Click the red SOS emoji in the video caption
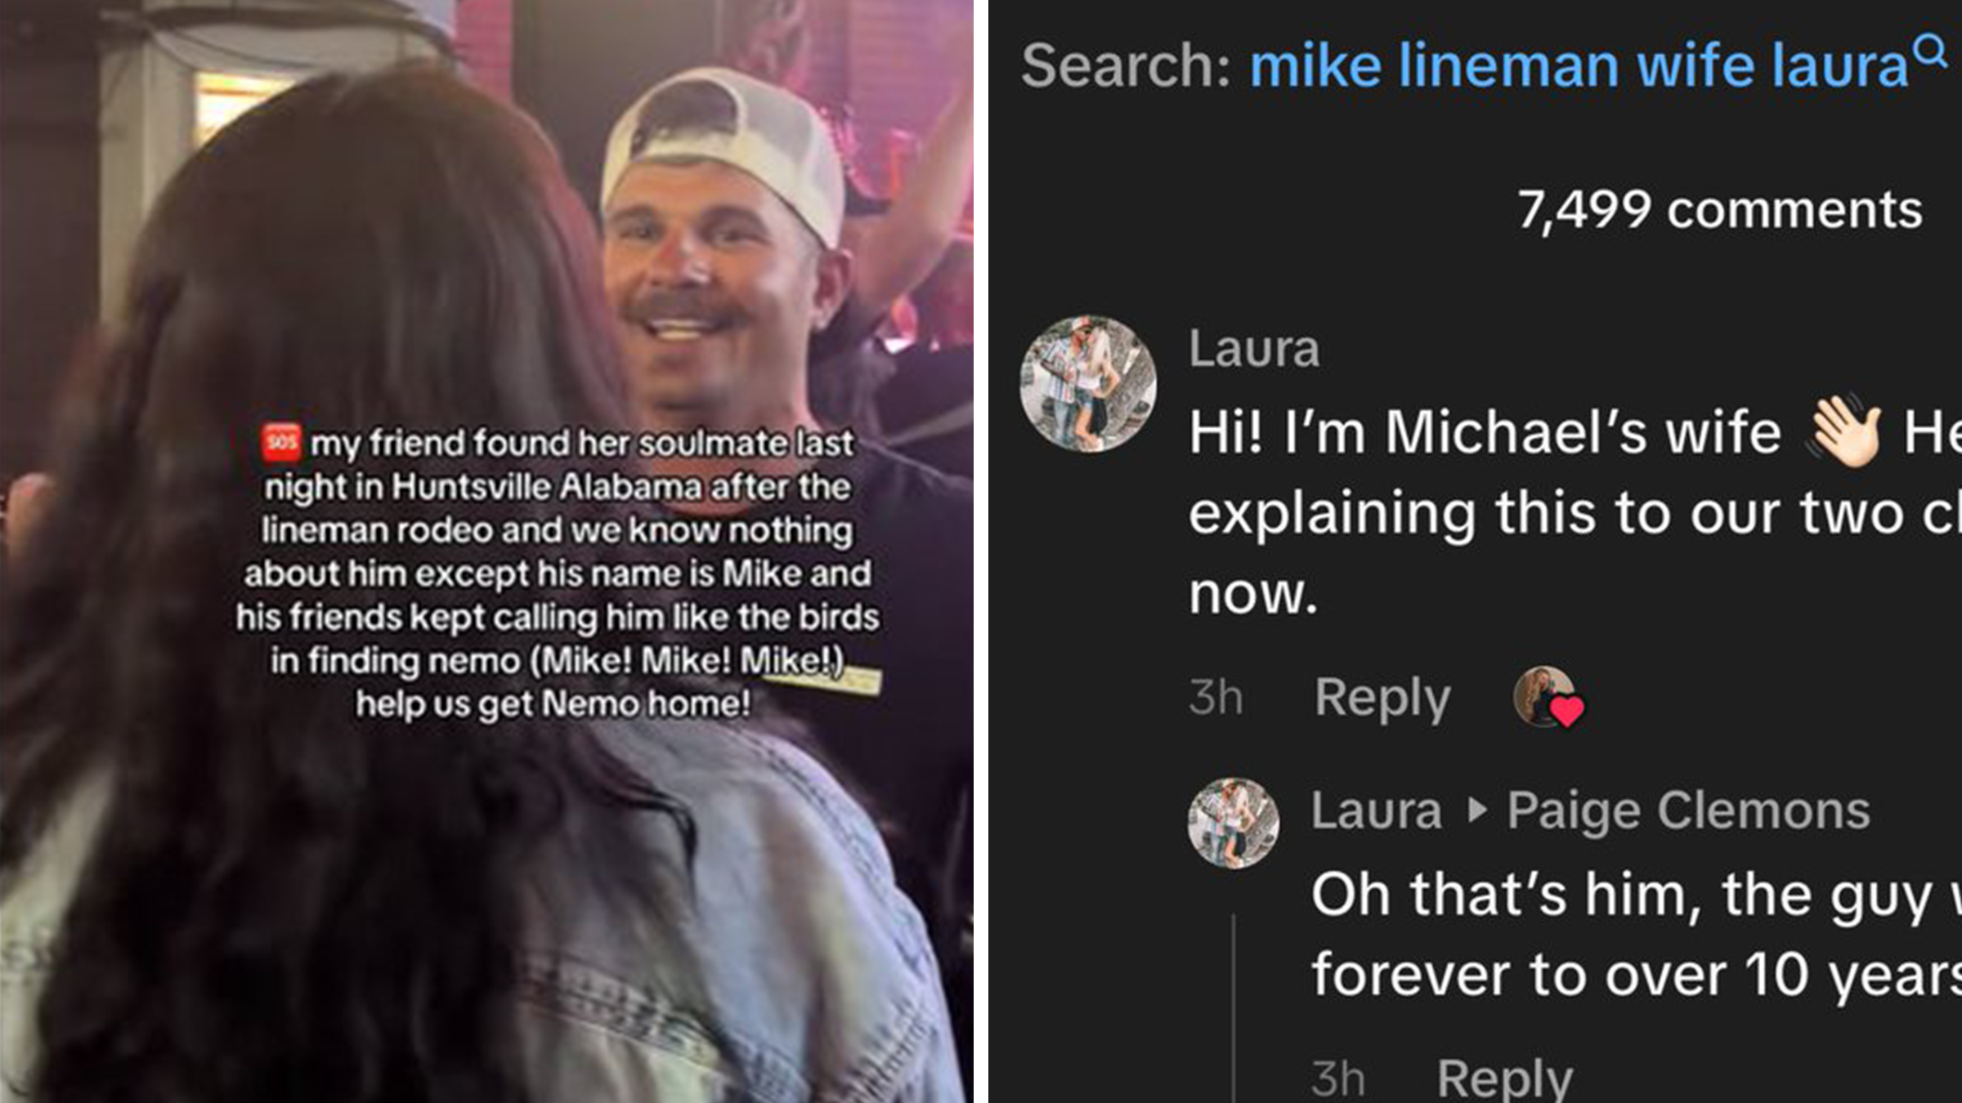1962x1103 pixels. (281, 442)
